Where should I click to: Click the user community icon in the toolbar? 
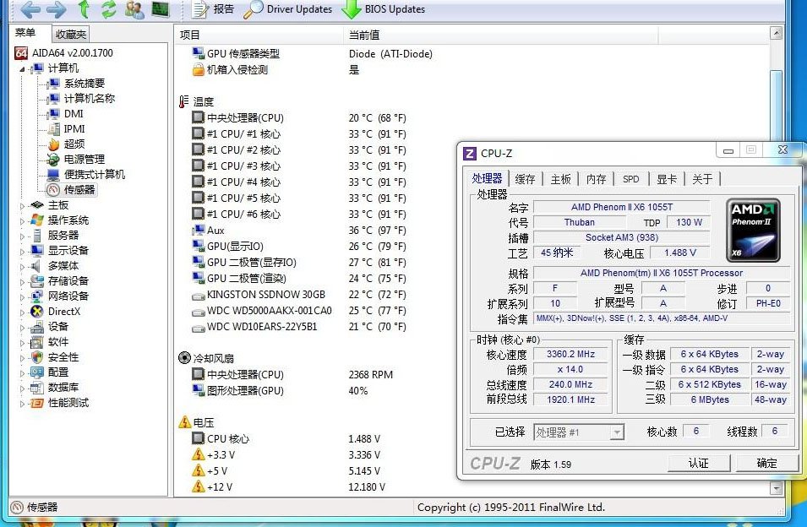(133, 9)
